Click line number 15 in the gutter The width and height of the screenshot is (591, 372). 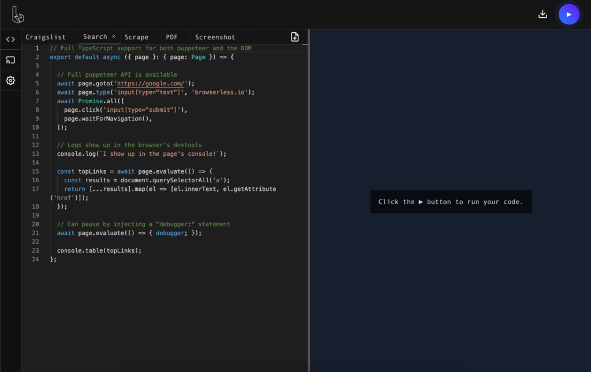[x=36, y=171]
